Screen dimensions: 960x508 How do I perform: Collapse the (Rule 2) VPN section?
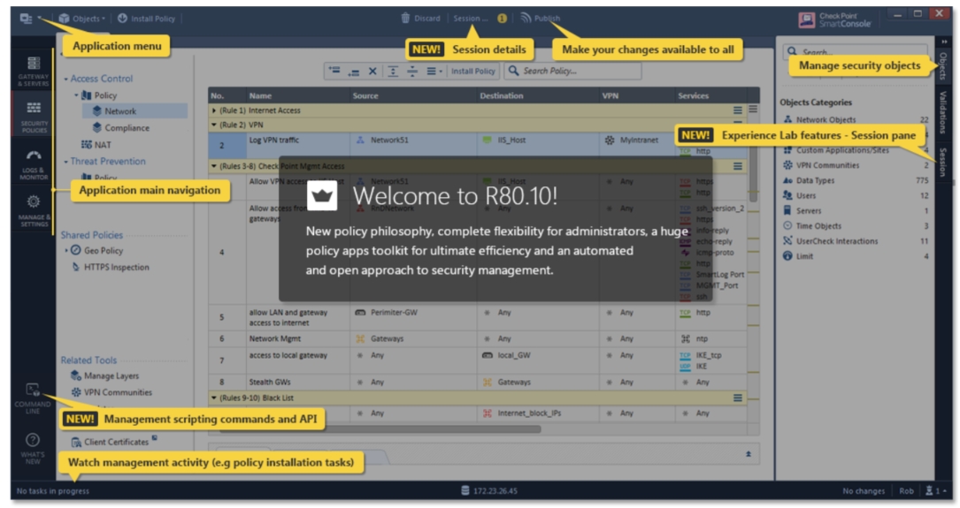click(213, 125)
